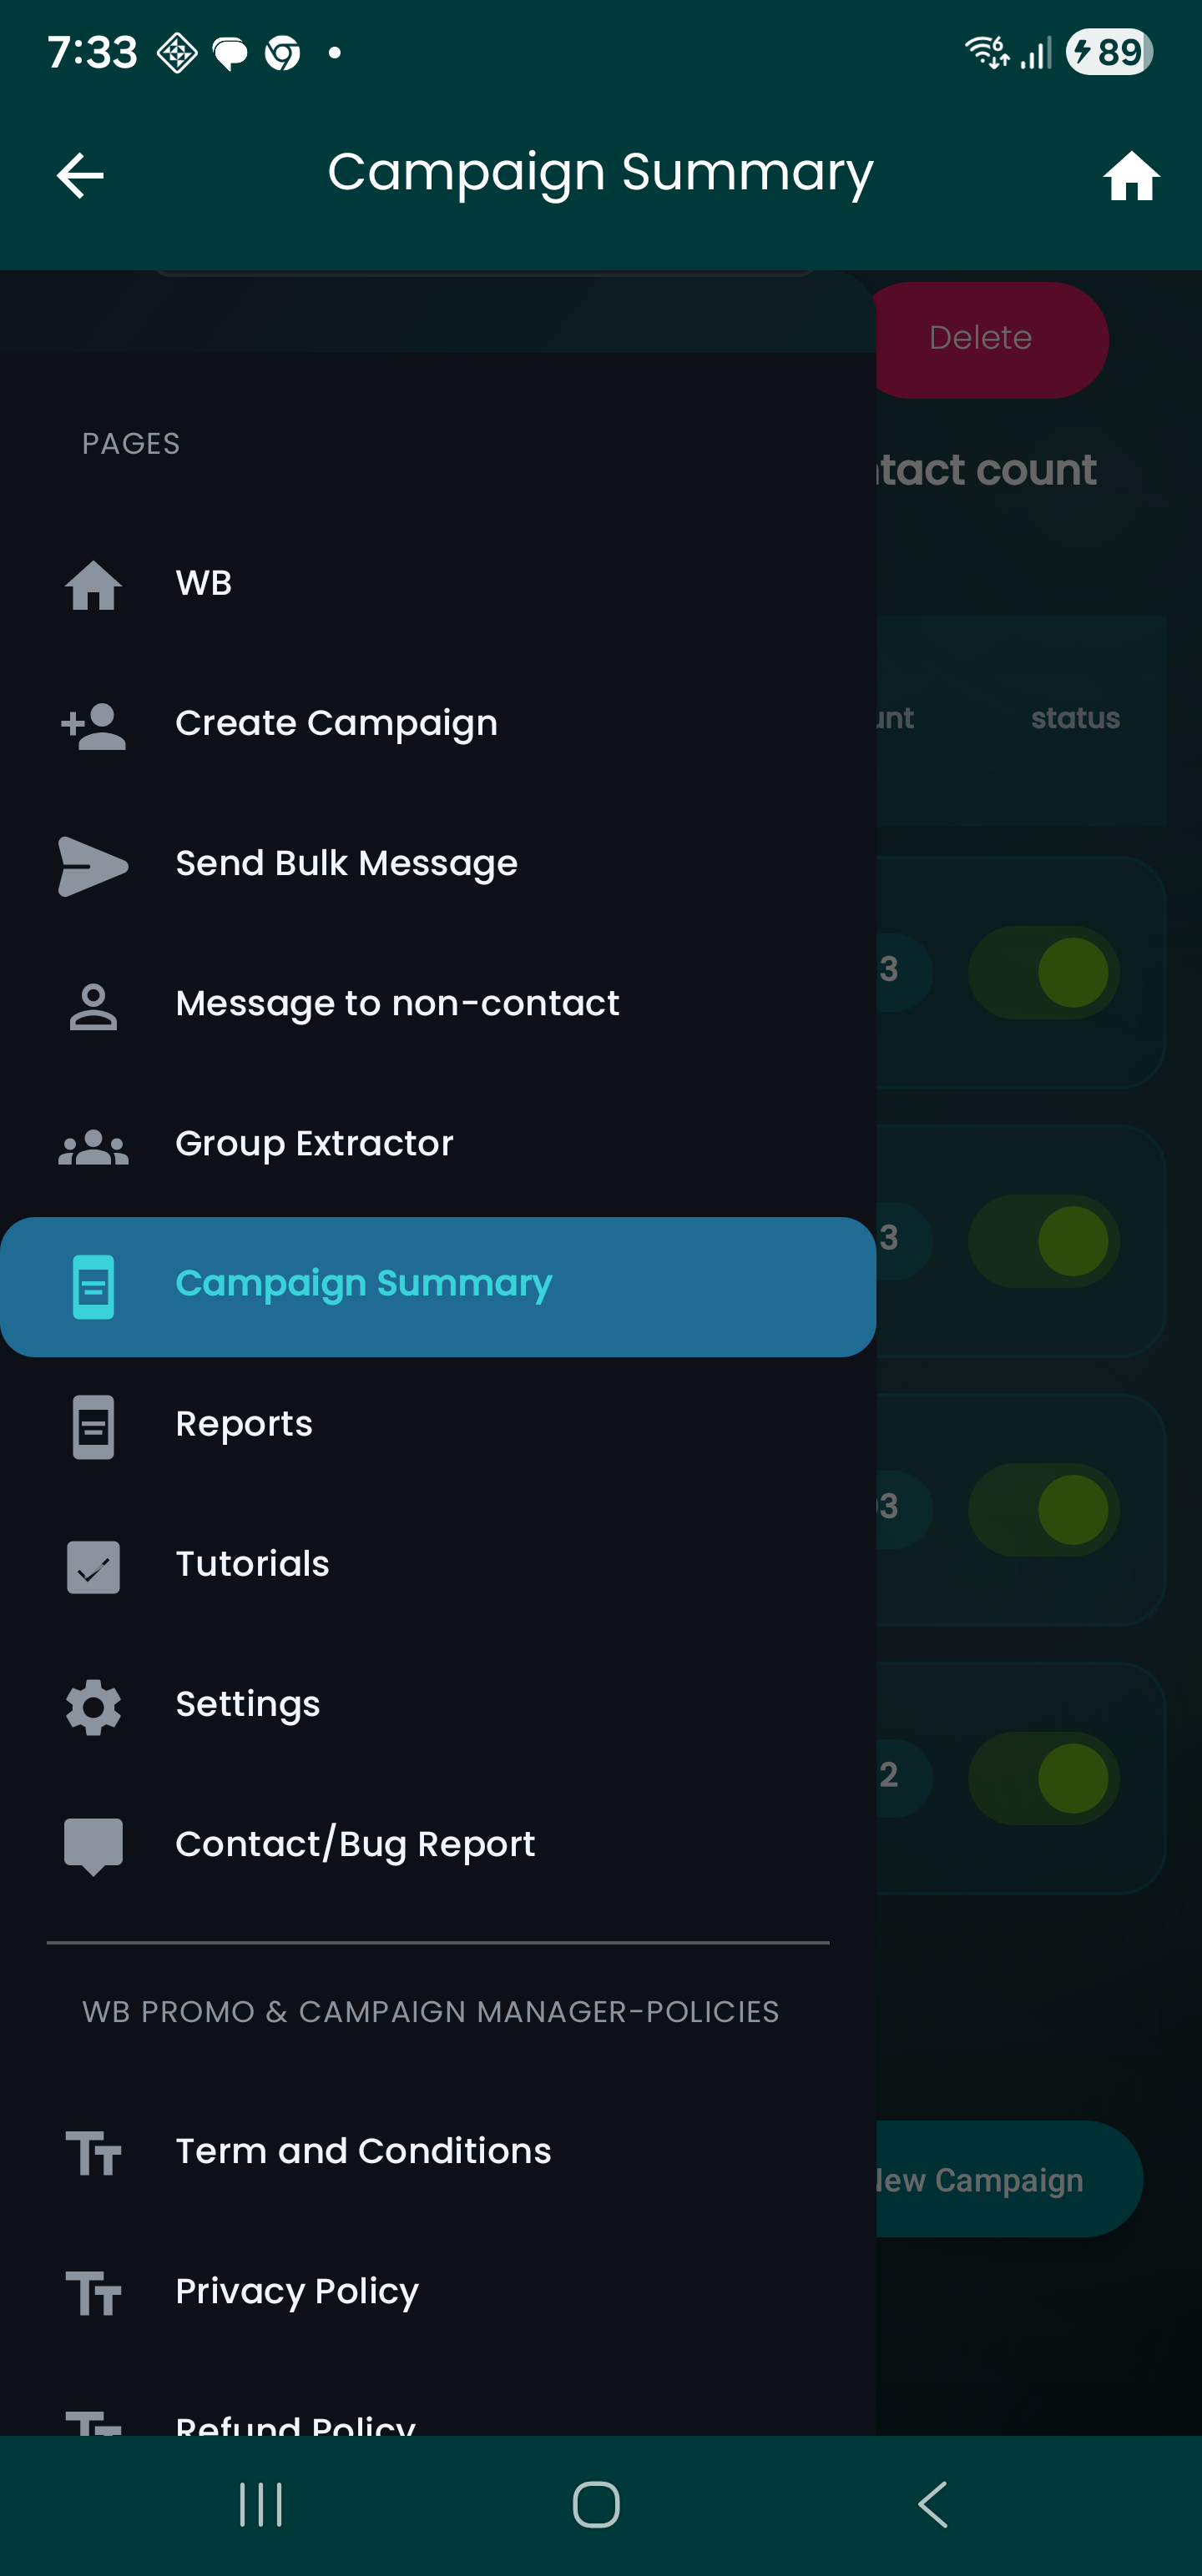Tap the home icon in header
This screenshot has height=2576, width=1202.
pyautogui.click(x=1131, y=176)
